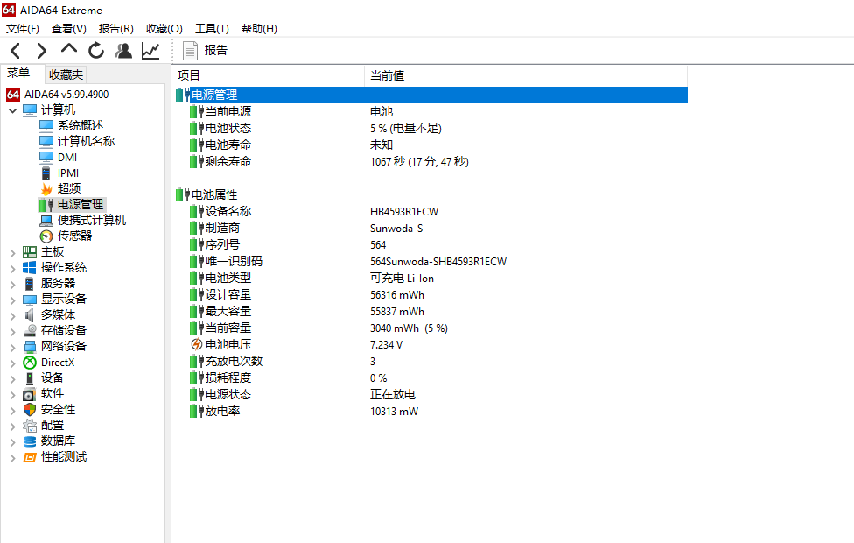Click the 超频 flame icon
854x543 pixels.
(46, 188)
